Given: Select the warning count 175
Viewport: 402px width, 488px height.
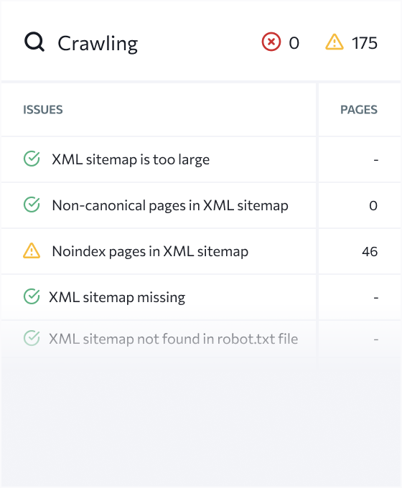Looking at the screenshot, I should tap(365, 43).
